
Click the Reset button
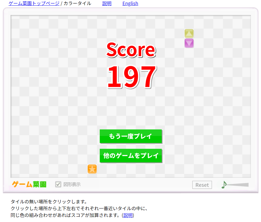202,185
